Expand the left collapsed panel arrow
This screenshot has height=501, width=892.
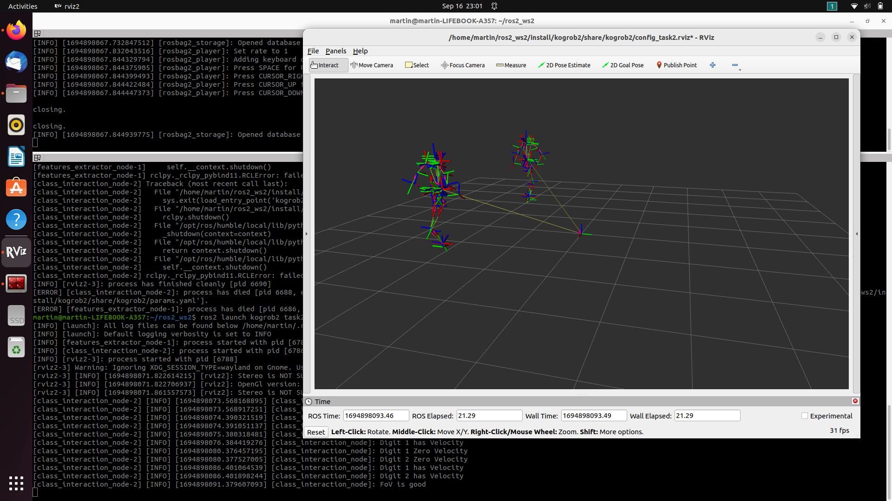click(x=307, y=234)
